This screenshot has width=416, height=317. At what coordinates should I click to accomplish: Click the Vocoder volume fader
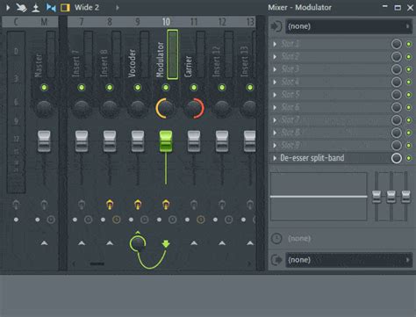(x=138, y=141)
